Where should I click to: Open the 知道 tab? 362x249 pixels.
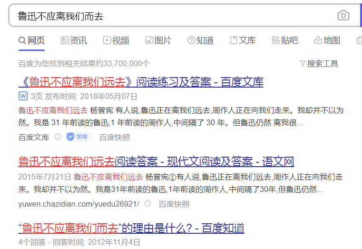(x=200, y=40)
